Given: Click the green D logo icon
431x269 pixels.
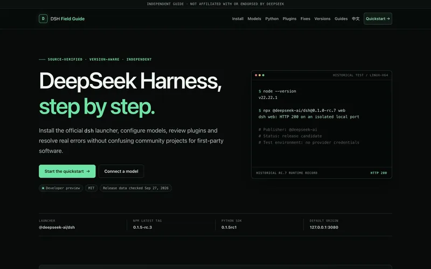Looking at the screenshot, I should (x=43, y=19).
